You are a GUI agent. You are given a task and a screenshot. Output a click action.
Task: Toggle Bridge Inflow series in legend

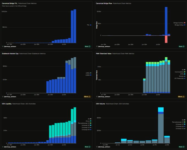tap(180, 25)
